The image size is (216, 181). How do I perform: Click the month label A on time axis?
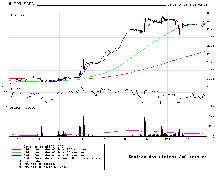pyautogui.click(x=60, y=139)
